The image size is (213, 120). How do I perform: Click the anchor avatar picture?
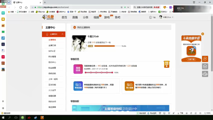pos(79,43)
